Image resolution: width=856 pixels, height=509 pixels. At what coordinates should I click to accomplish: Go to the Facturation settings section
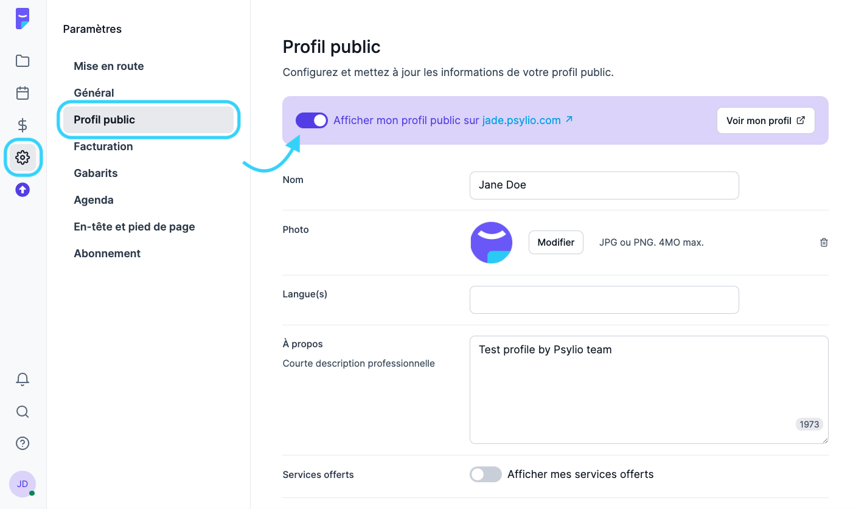103,147
